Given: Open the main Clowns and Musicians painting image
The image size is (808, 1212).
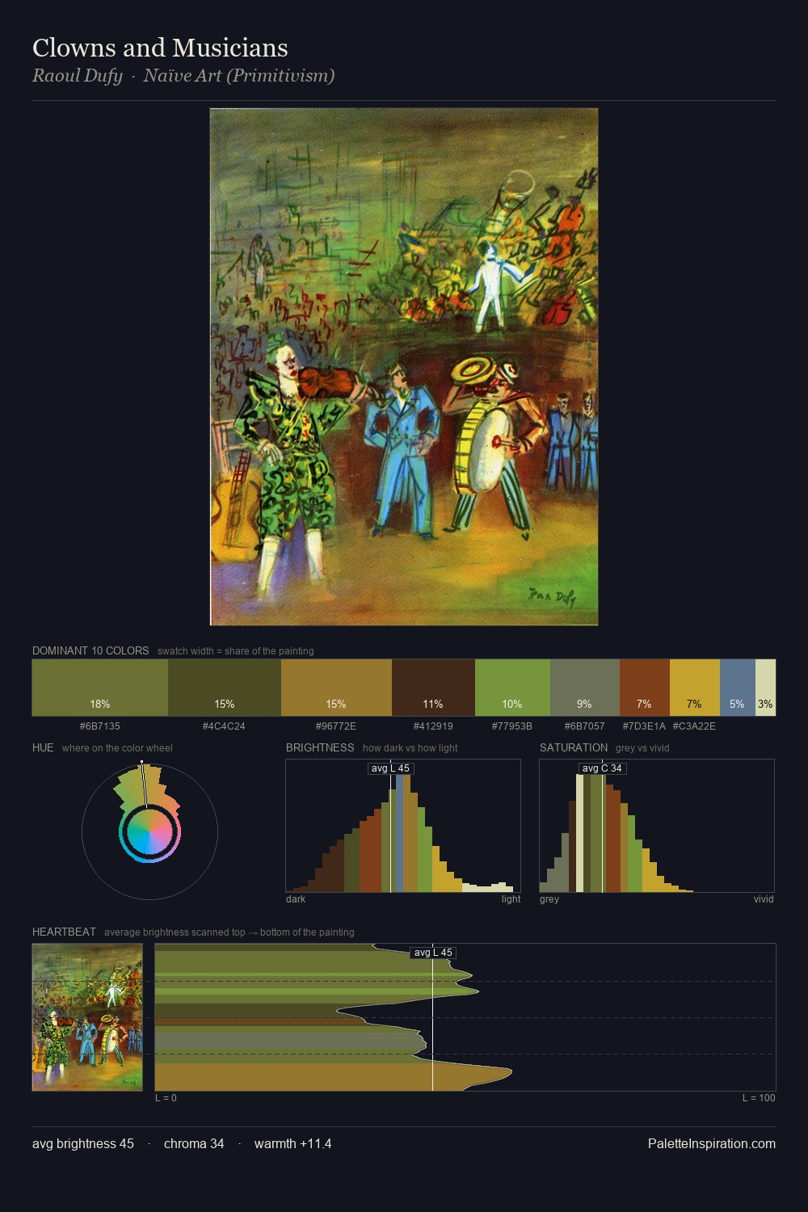Looking at the screenshot, I should (x=404, y=367).
